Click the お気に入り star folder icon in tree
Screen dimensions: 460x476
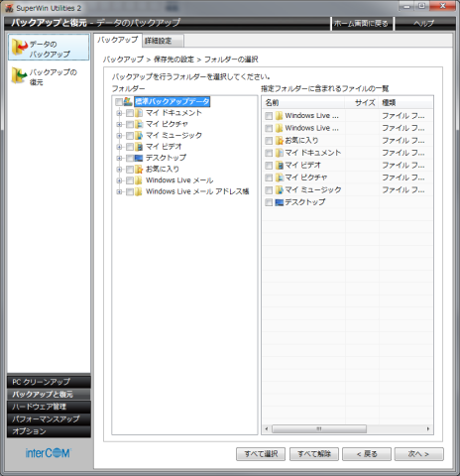(139, 170)
